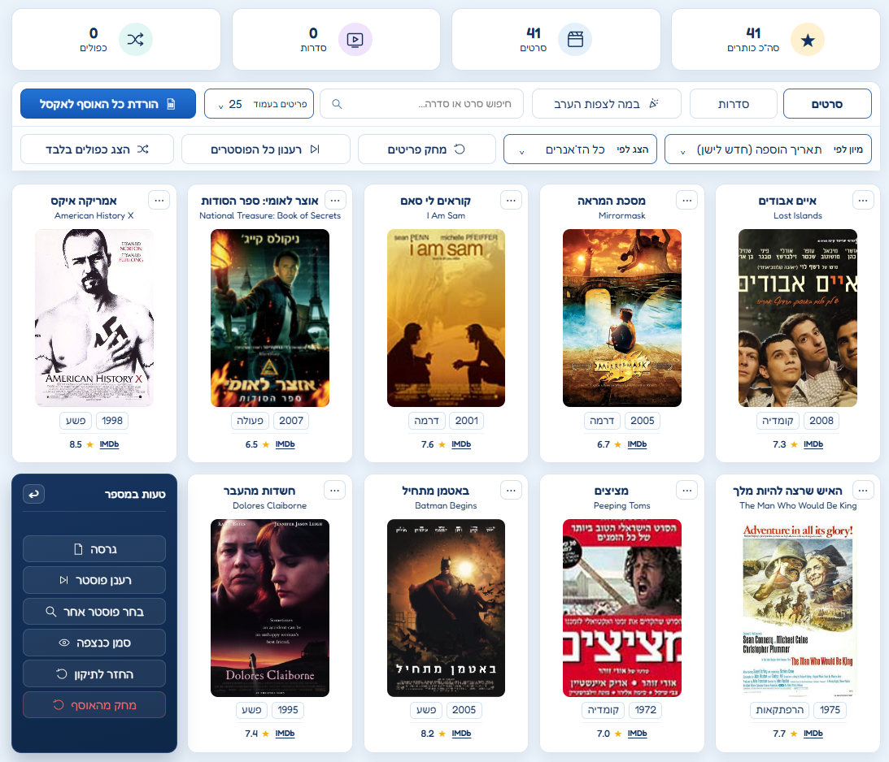Click the 1972 year tag on Peeping Toms

[645, 710]
